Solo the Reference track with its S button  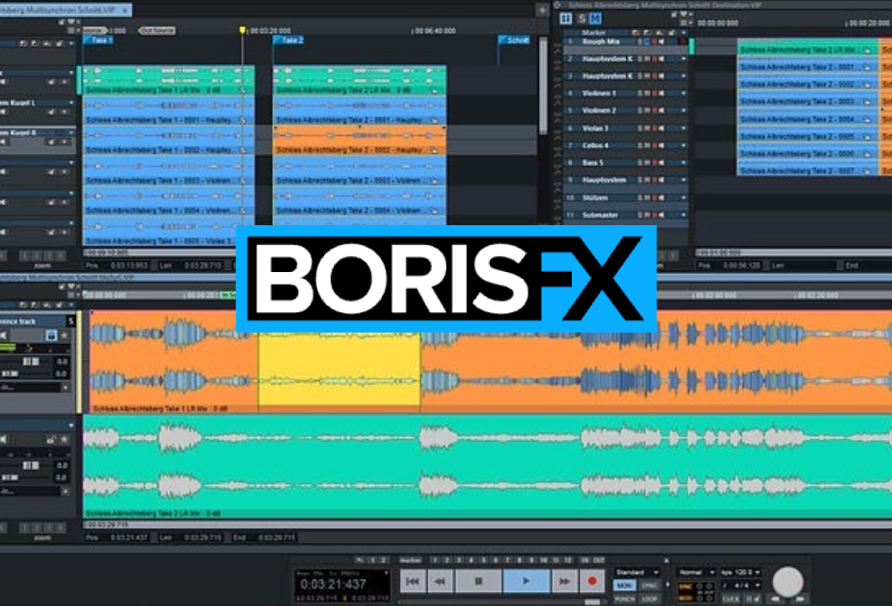(70, 321)
